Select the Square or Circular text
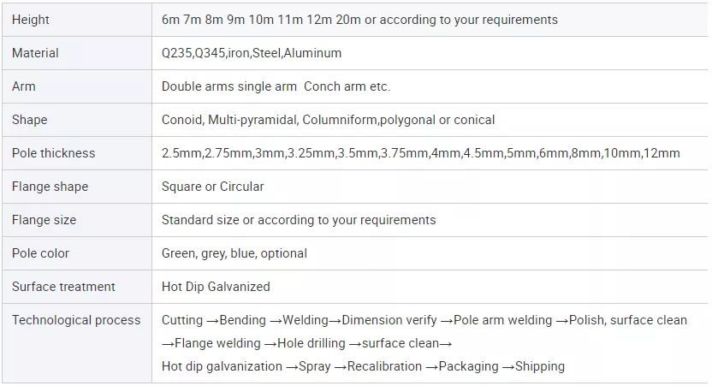The image size is (712, 386). (x=212, y=187)
